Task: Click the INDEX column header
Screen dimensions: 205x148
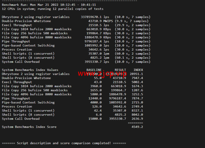Action: (x=138, y=70)
